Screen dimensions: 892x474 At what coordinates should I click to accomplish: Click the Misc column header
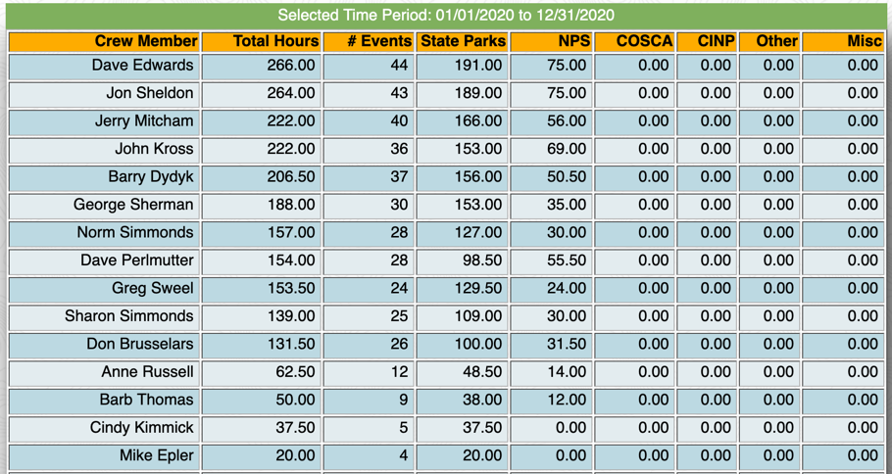[x=863, y=41]
